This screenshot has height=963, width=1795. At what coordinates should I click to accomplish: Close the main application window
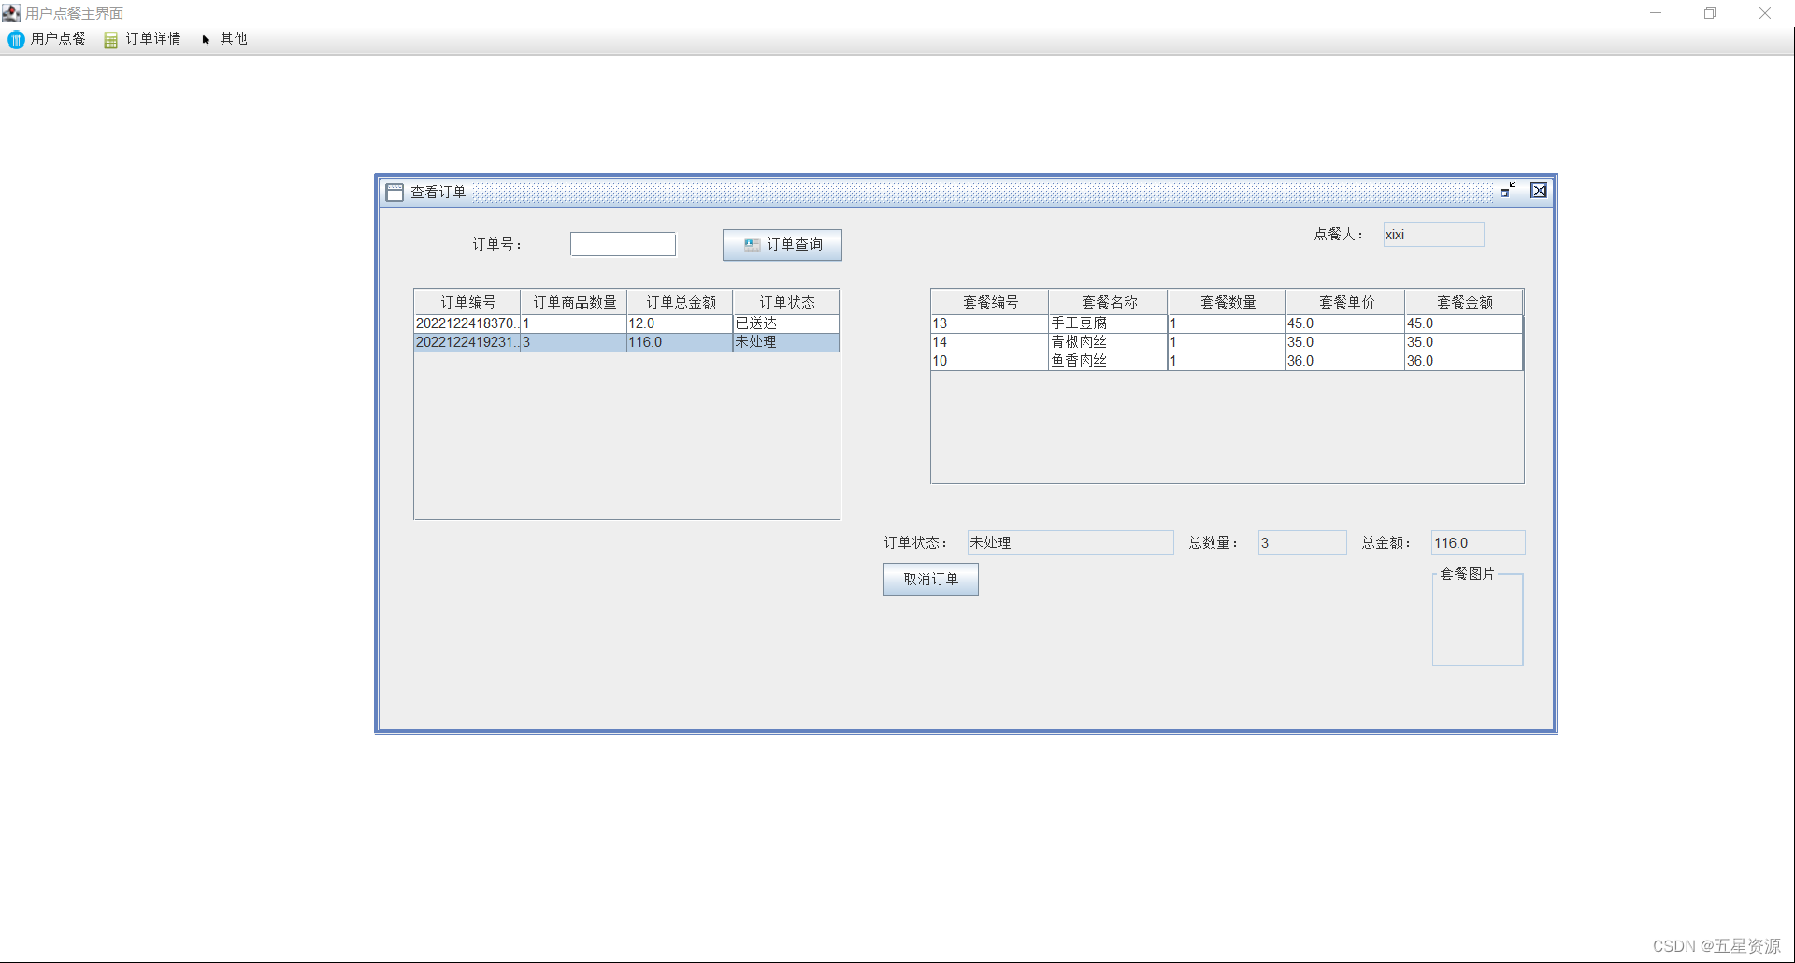(x=1765, y=13)
